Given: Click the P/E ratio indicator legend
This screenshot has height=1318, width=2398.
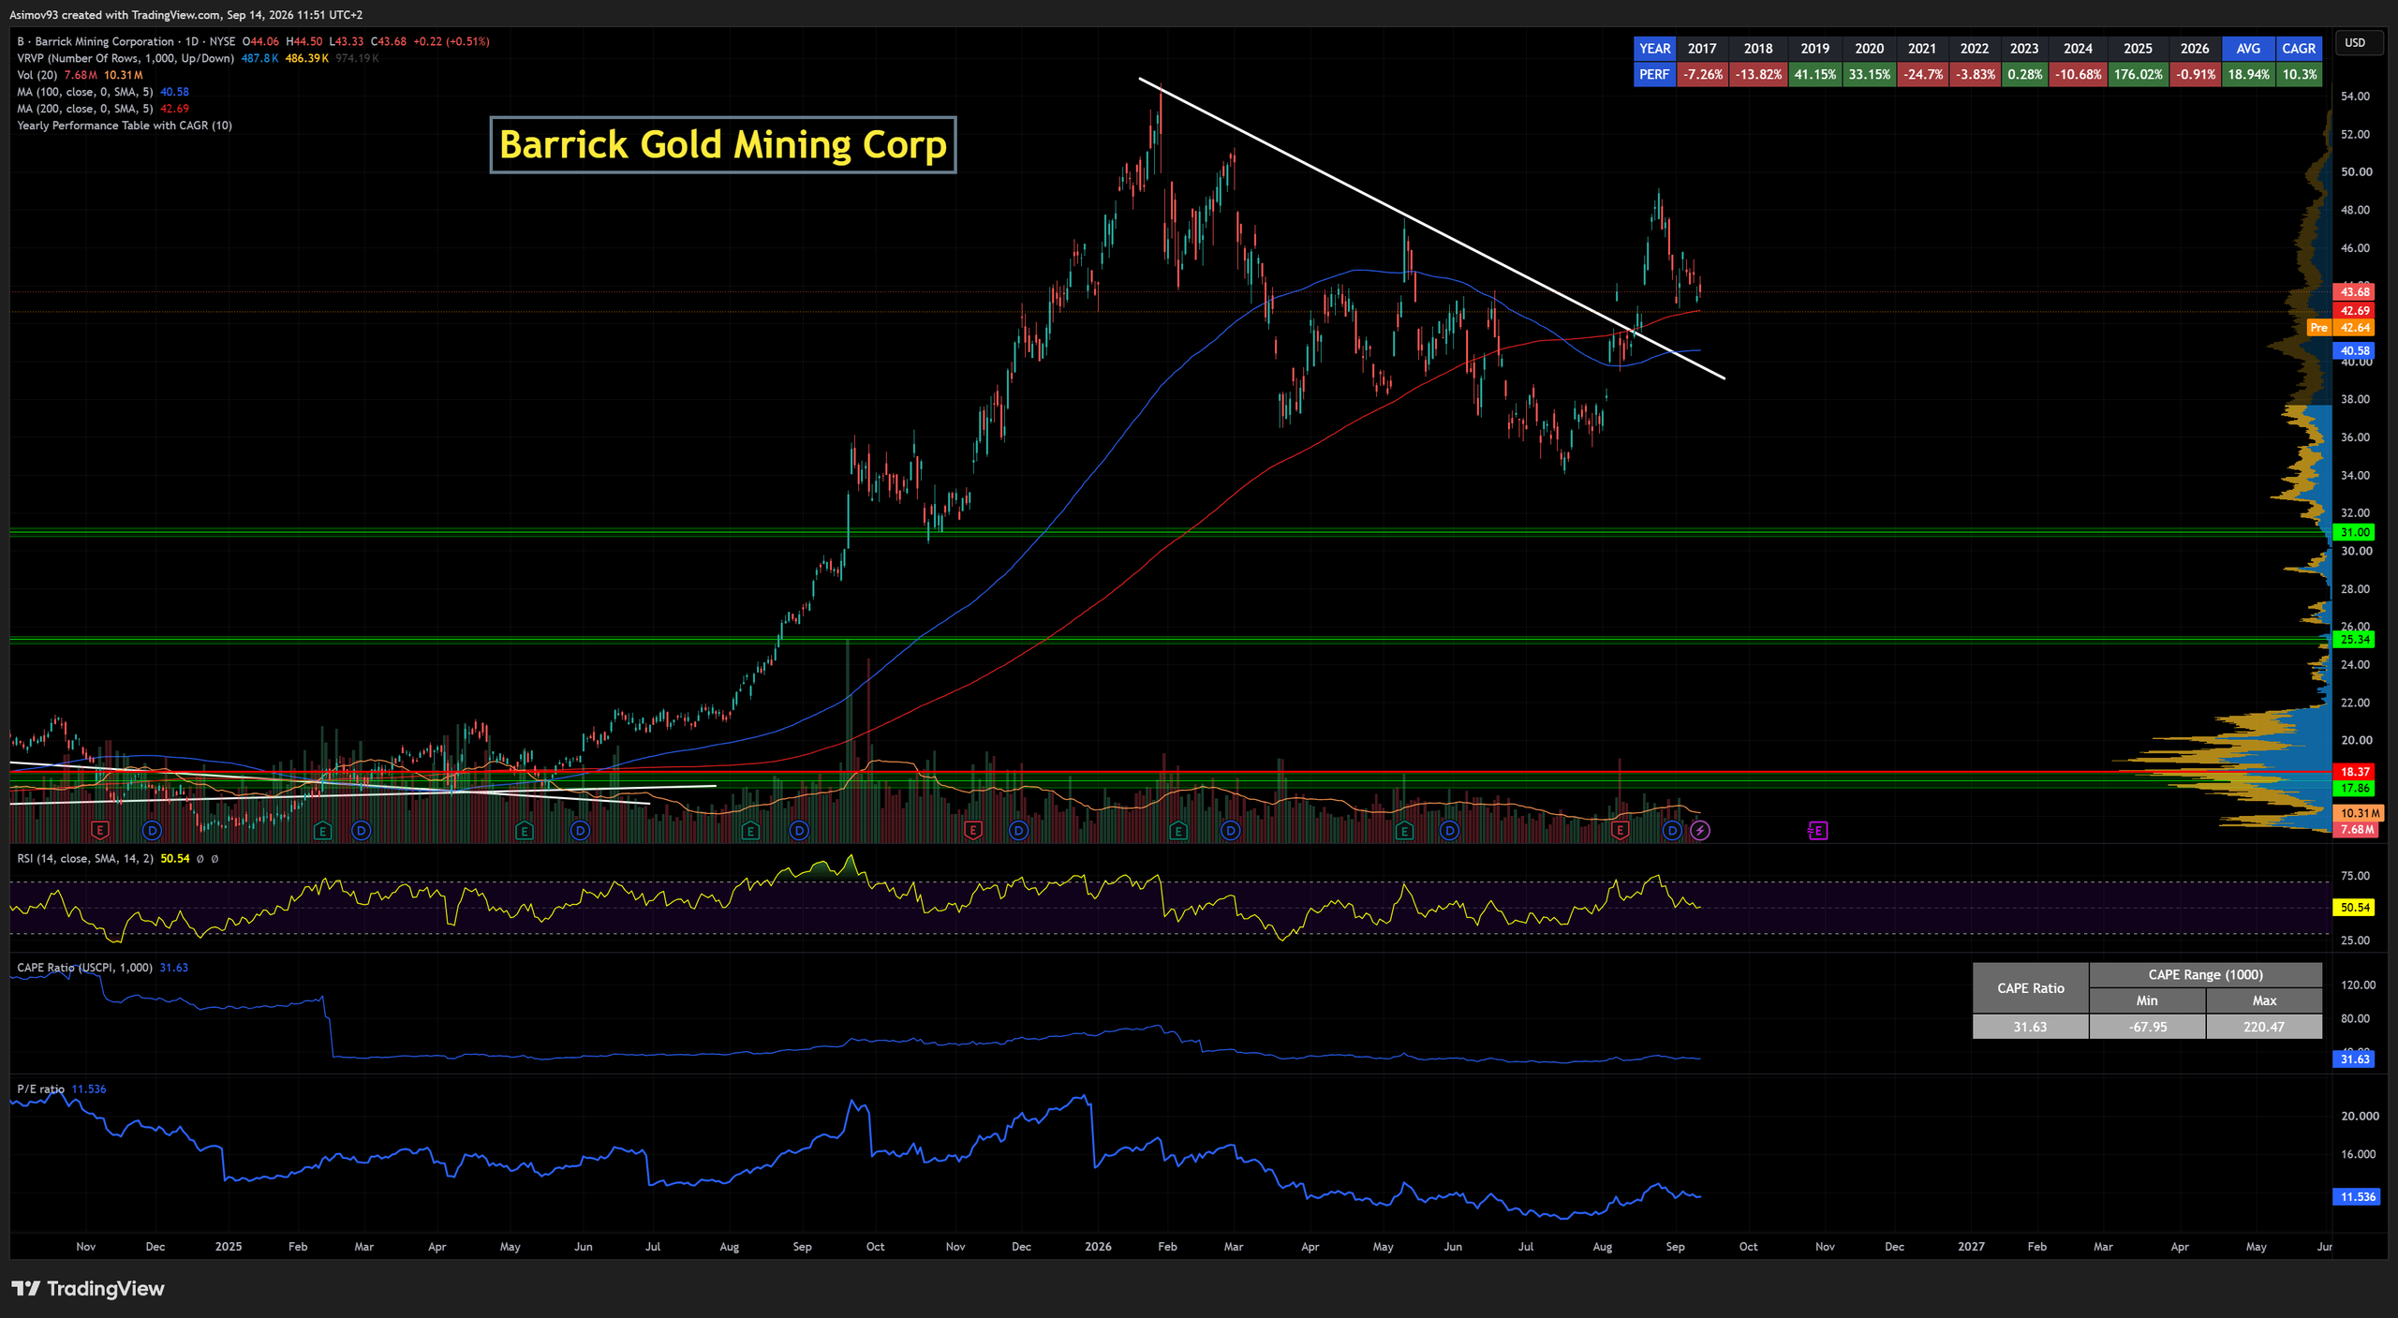Looking at the screenshot, I should click(x=41, y=1088).
